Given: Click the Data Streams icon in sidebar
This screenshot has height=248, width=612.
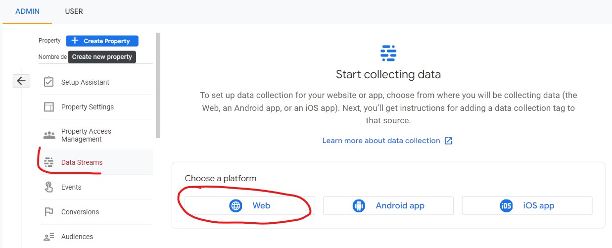Looking at the screenshot, I should click(48, 162).
